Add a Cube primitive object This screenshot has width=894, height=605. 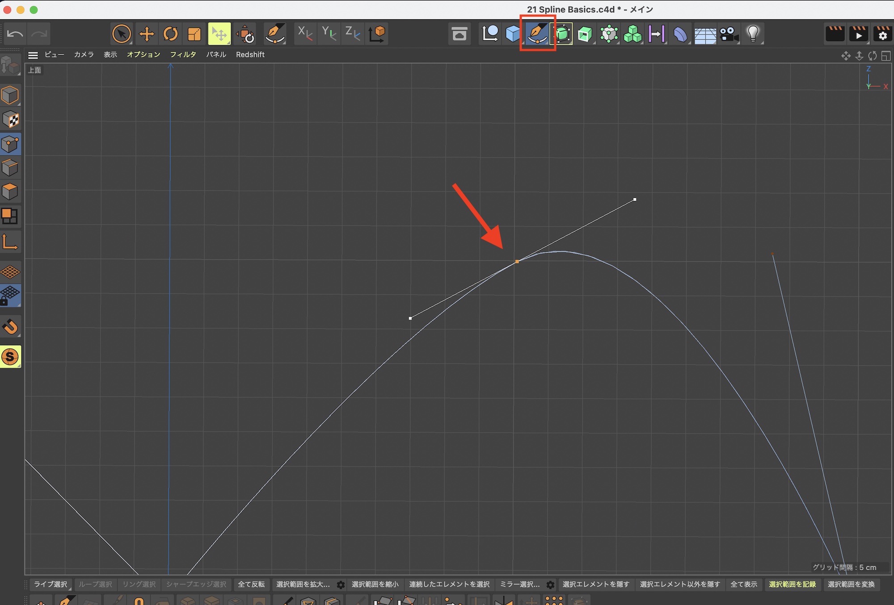pyautogui.click(x=513, y=33)
